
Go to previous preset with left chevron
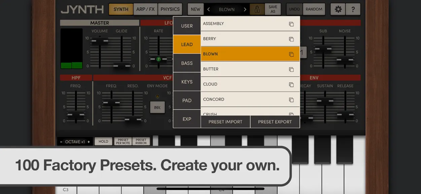(x=209, y=9)
